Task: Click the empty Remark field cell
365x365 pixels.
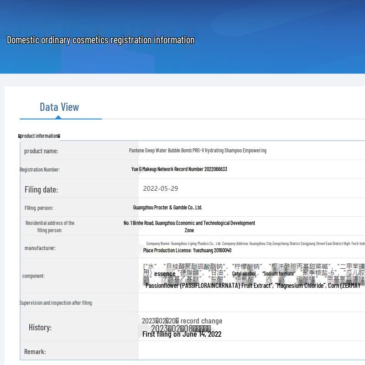Action: pos(251,351)
